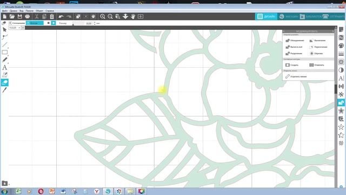Undo the last action

(61, 16)
